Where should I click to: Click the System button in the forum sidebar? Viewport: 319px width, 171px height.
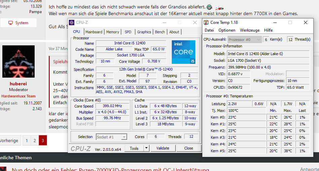click(18, 23)
